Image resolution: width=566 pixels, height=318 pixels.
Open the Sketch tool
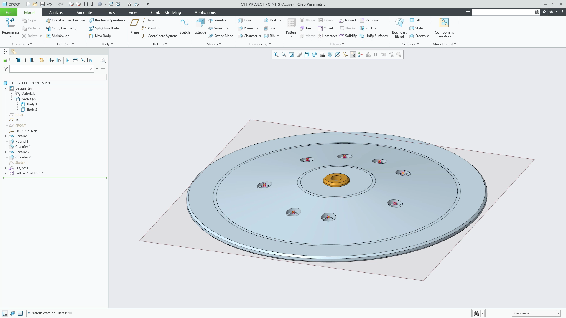point(185,26)
